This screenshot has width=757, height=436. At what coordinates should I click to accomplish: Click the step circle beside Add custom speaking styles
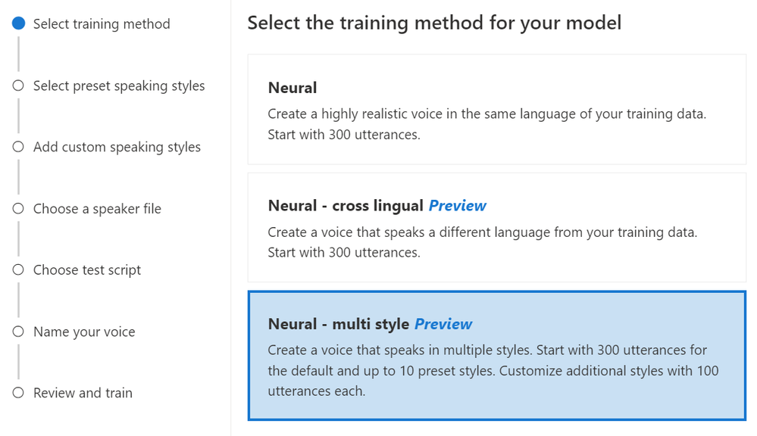click(x=18, y=147)
